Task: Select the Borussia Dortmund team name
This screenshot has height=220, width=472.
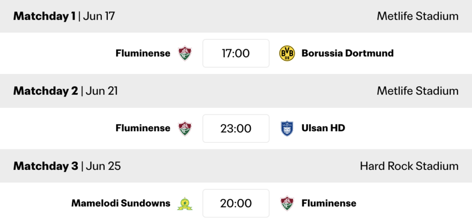Action: coord(348,53)
